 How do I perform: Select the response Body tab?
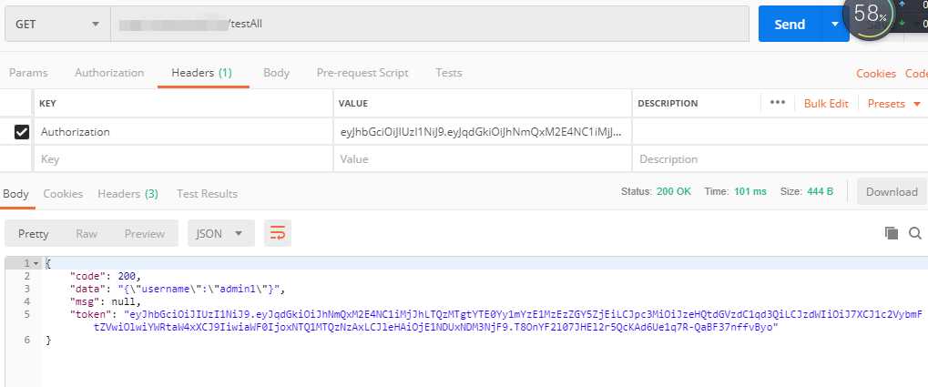click(16, 193)
